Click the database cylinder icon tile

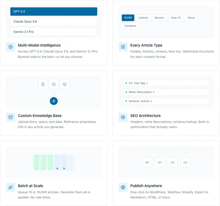(54, 84)
